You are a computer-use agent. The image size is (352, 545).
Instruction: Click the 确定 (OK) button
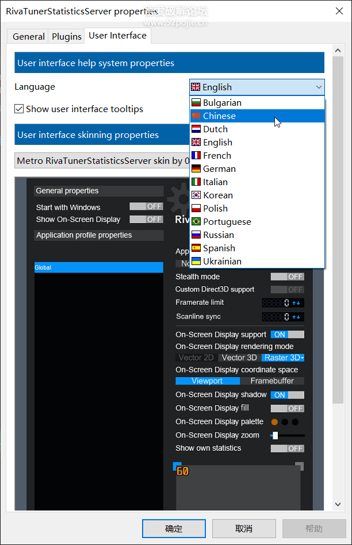point(174,529)
